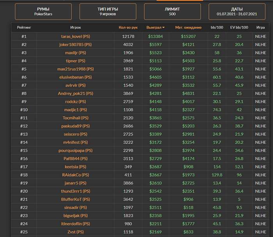Image resolution: width=273 pixels, height=237 pixels.
Task: Click the EV bb/100 column header
Action: [x=239, y=28]
